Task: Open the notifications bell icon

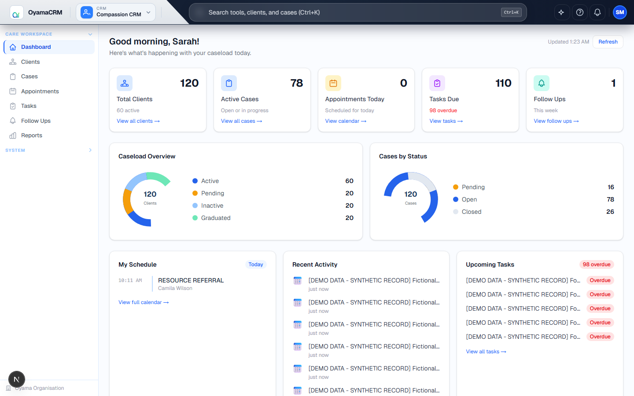Action: point(597,12)
